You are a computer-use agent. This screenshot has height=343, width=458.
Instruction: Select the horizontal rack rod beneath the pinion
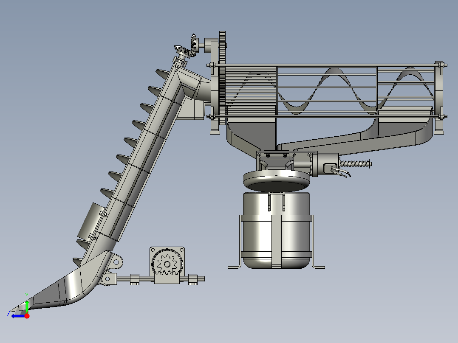coord(161,280)
